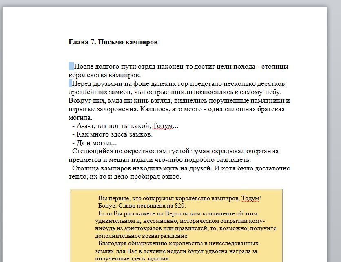341x262 pixels.
Task: Click the word "Бонус" in the yellow box
Action: (107, 206)
